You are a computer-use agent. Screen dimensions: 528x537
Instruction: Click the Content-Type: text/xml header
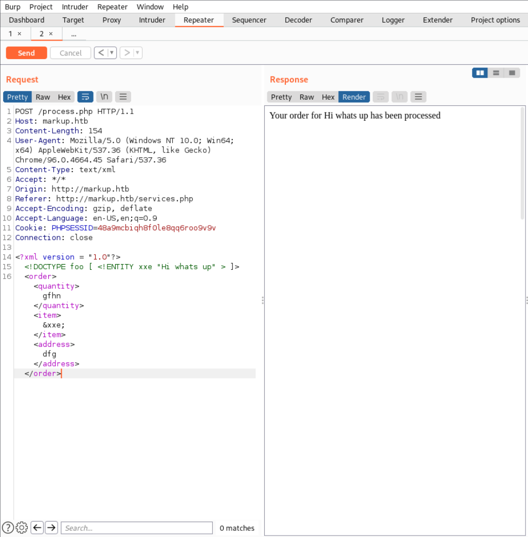[65, 170]
